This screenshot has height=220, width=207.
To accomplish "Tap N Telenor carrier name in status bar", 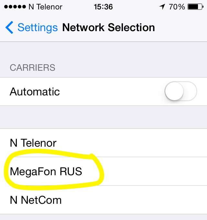I will (45, 7).
